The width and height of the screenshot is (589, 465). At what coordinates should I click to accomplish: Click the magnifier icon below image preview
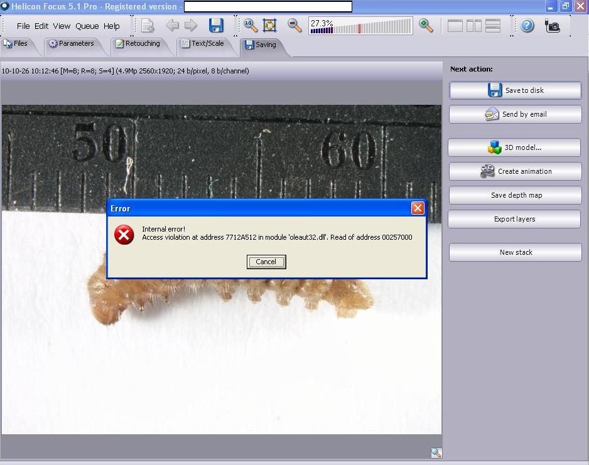click(x=436, y=452)
